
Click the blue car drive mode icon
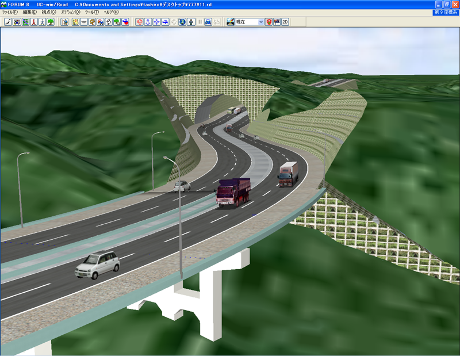(208, 22)
